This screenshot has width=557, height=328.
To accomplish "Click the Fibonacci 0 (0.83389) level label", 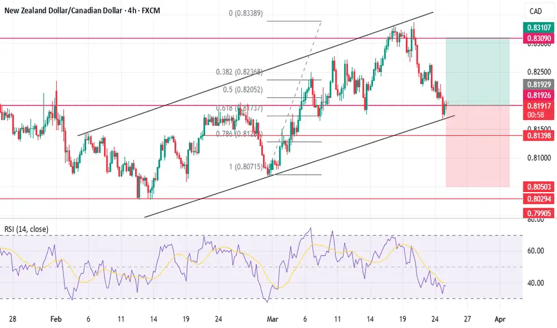I will [246, 13].
